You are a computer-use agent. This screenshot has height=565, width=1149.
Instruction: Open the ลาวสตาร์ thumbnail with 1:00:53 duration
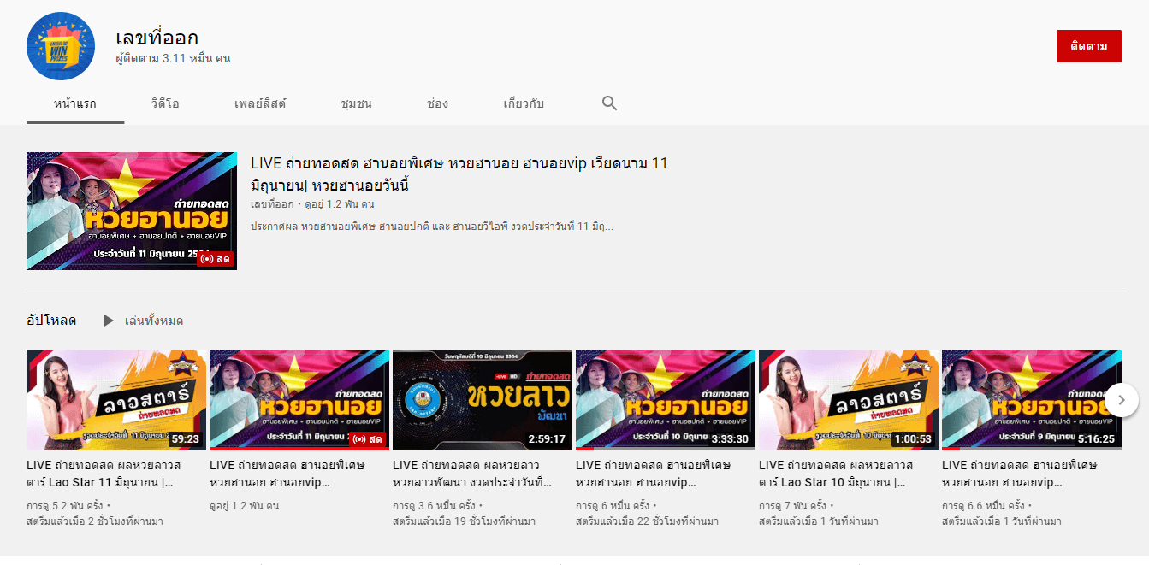[849, 400]
